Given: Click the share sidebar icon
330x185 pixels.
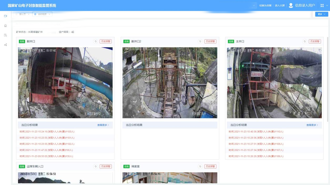Looking at the screenshot, I should (5, 45).
